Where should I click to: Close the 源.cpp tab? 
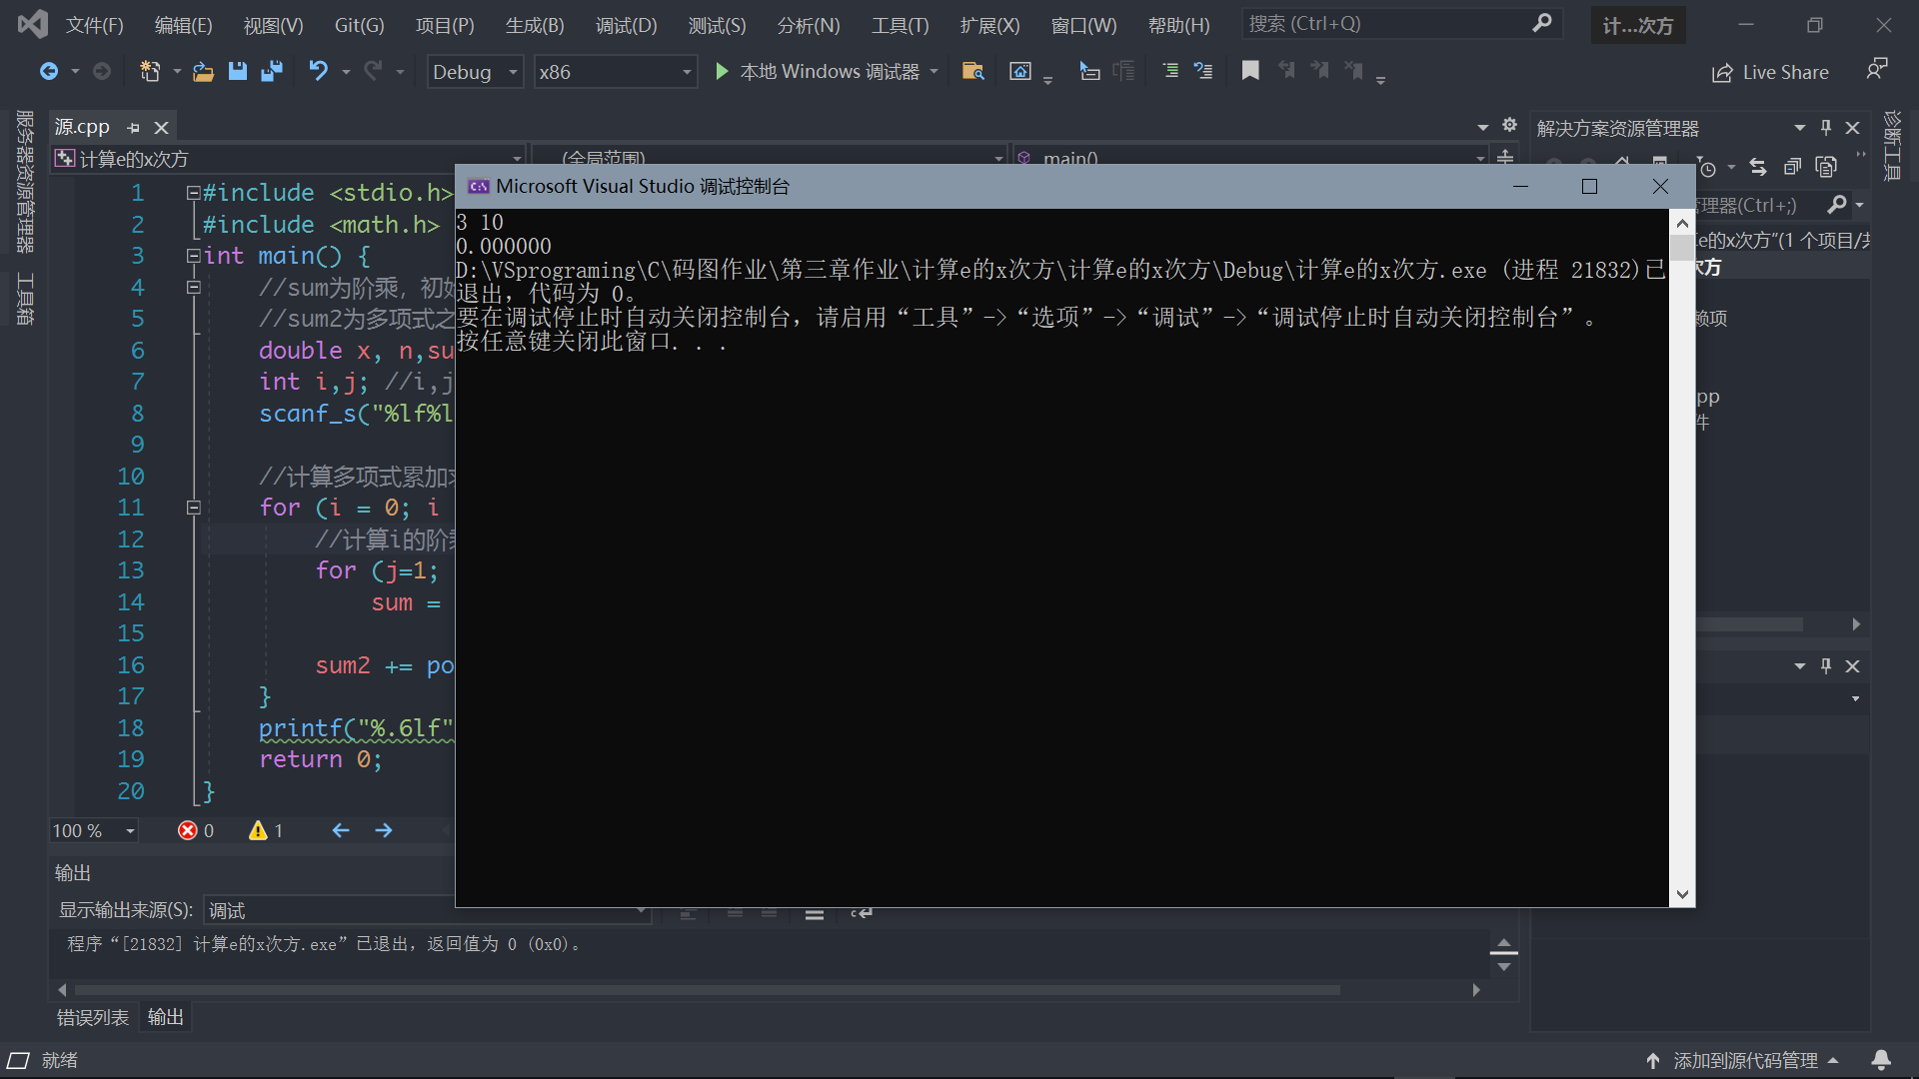[161, 128]
